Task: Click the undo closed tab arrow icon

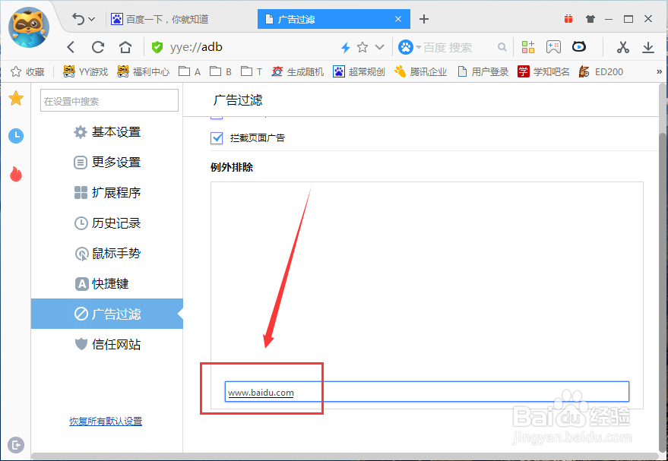Action: pyautogui.click(x=78, y=19)
